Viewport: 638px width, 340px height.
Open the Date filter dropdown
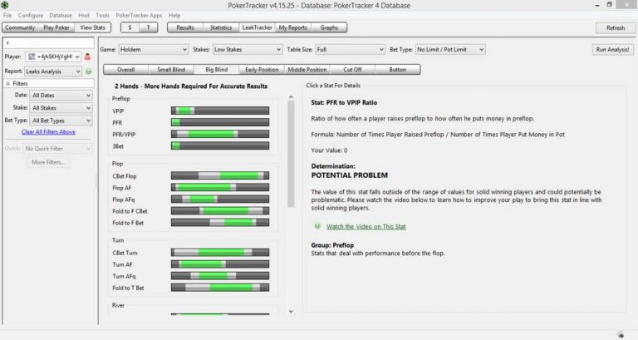61,96
